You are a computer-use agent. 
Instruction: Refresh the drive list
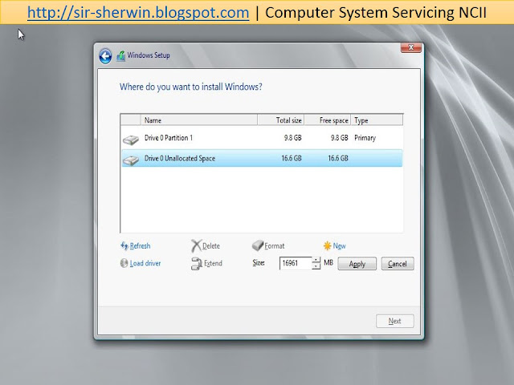140,246
